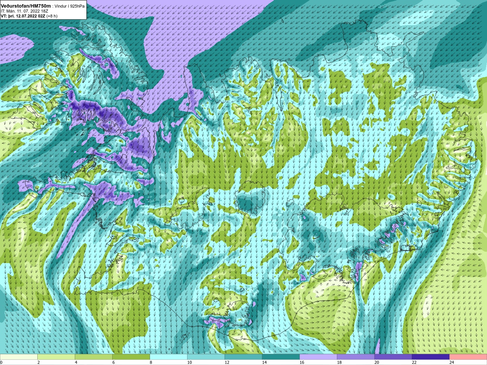Click the legend scale label '18'
The image size is (487, 365).
(339, 362)
